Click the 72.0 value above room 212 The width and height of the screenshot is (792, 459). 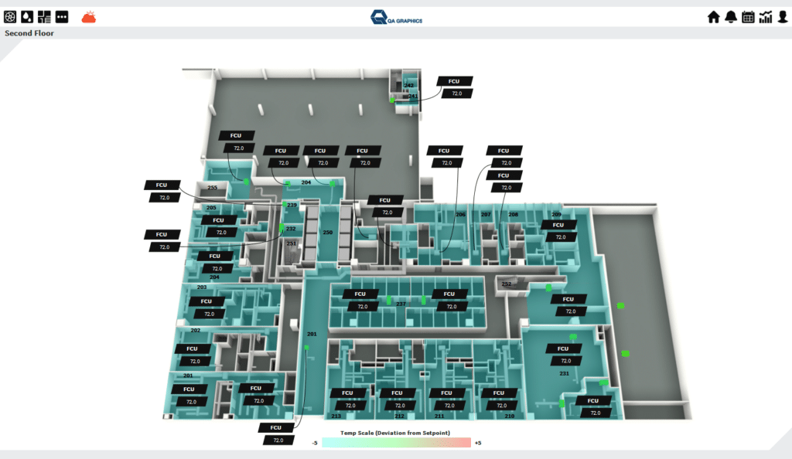(x=400, y=406)
